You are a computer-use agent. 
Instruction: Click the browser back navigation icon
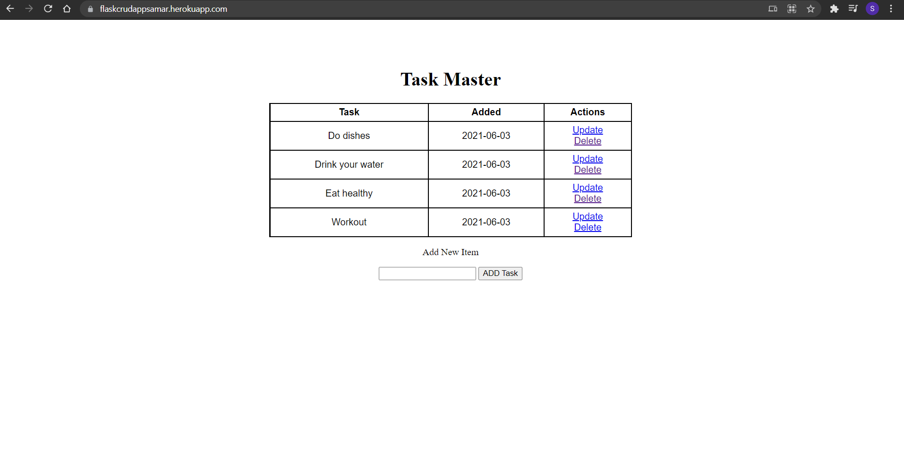pos(10,9)
